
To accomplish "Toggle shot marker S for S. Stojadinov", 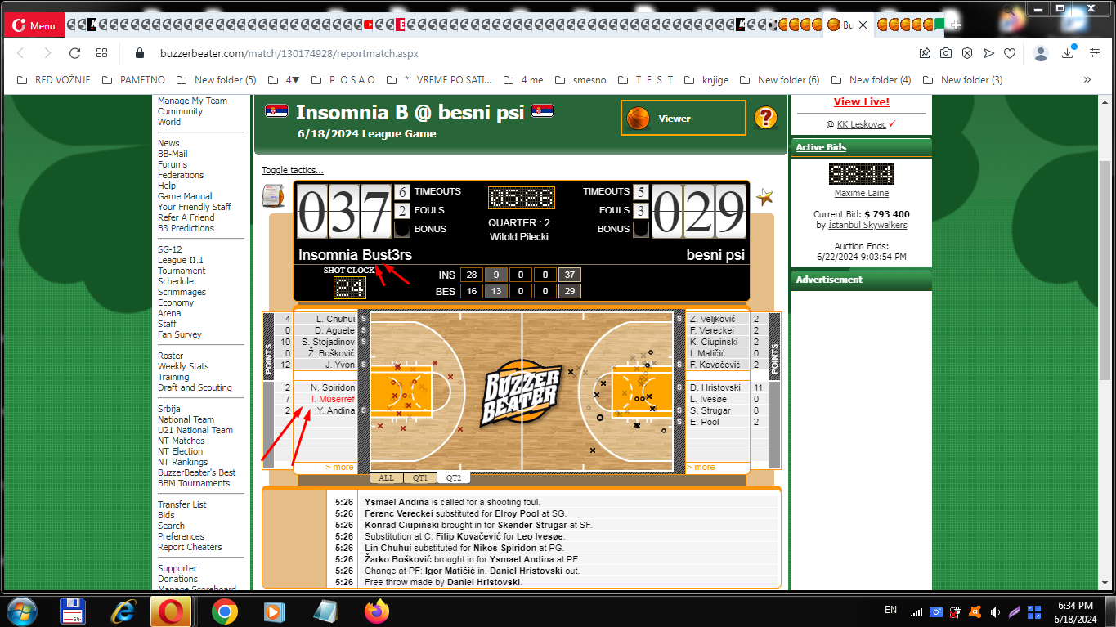I will click(x=364, y=342).
